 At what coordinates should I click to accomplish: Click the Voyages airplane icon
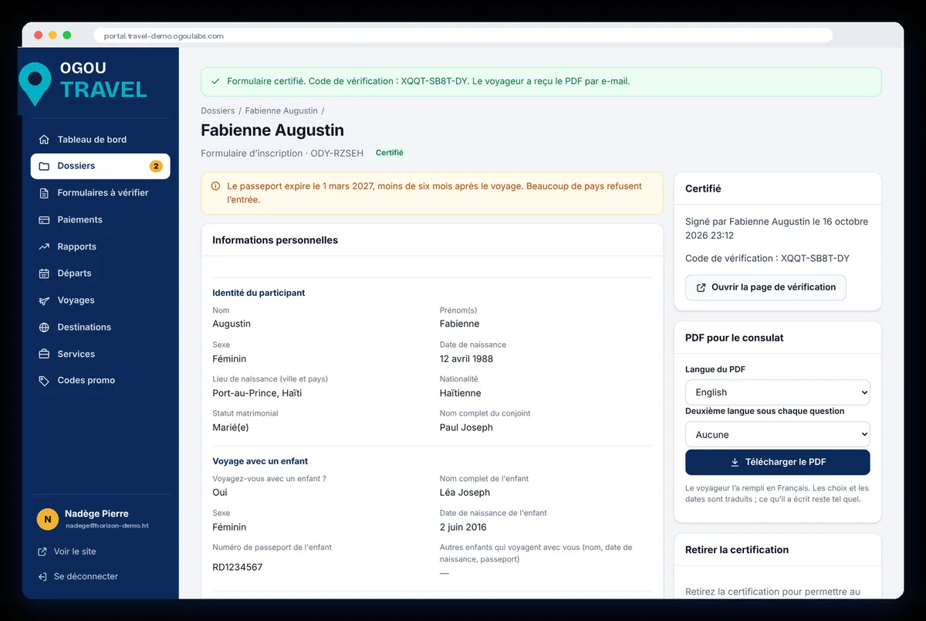(x=44, y=300)
